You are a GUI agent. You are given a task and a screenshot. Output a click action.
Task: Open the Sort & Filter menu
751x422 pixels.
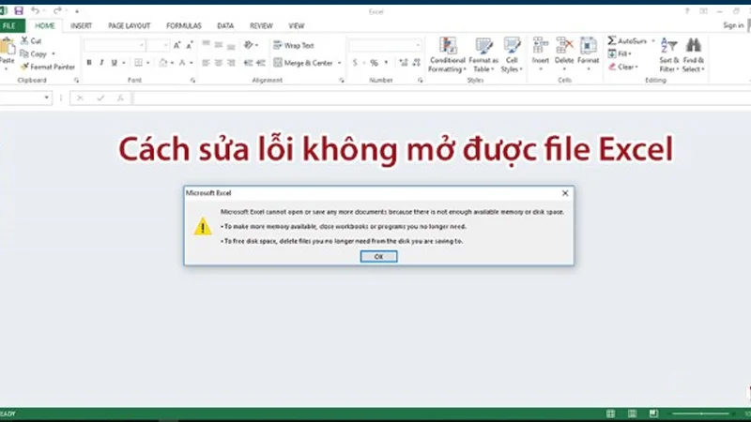pos(669,55)
